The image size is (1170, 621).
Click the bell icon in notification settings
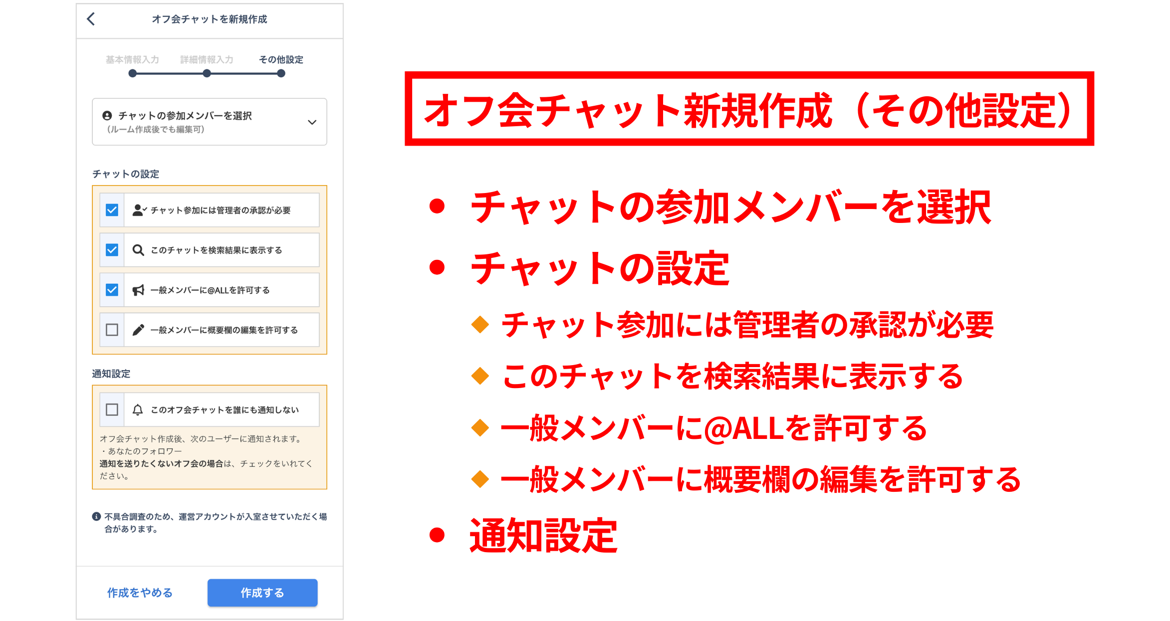138,410
